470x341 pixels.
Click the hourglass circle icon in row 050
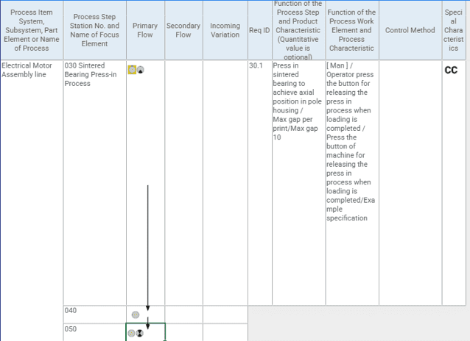(x=140, y=333)
